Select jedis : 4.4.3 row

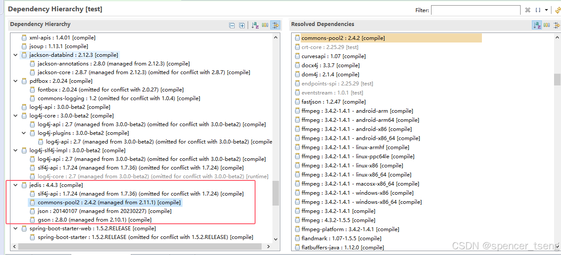point(56,185)
